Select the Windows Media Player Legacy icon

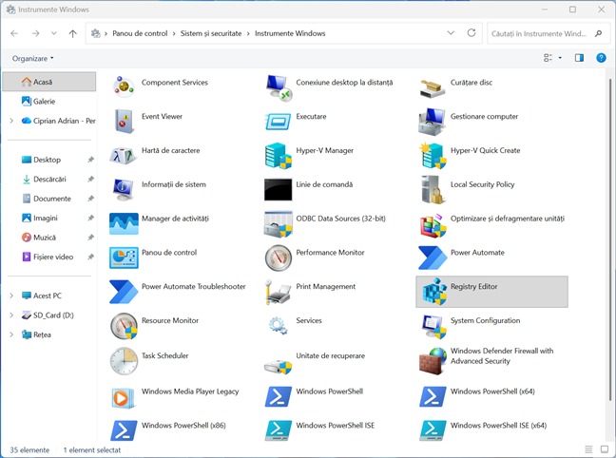click(x=124, y=397)
